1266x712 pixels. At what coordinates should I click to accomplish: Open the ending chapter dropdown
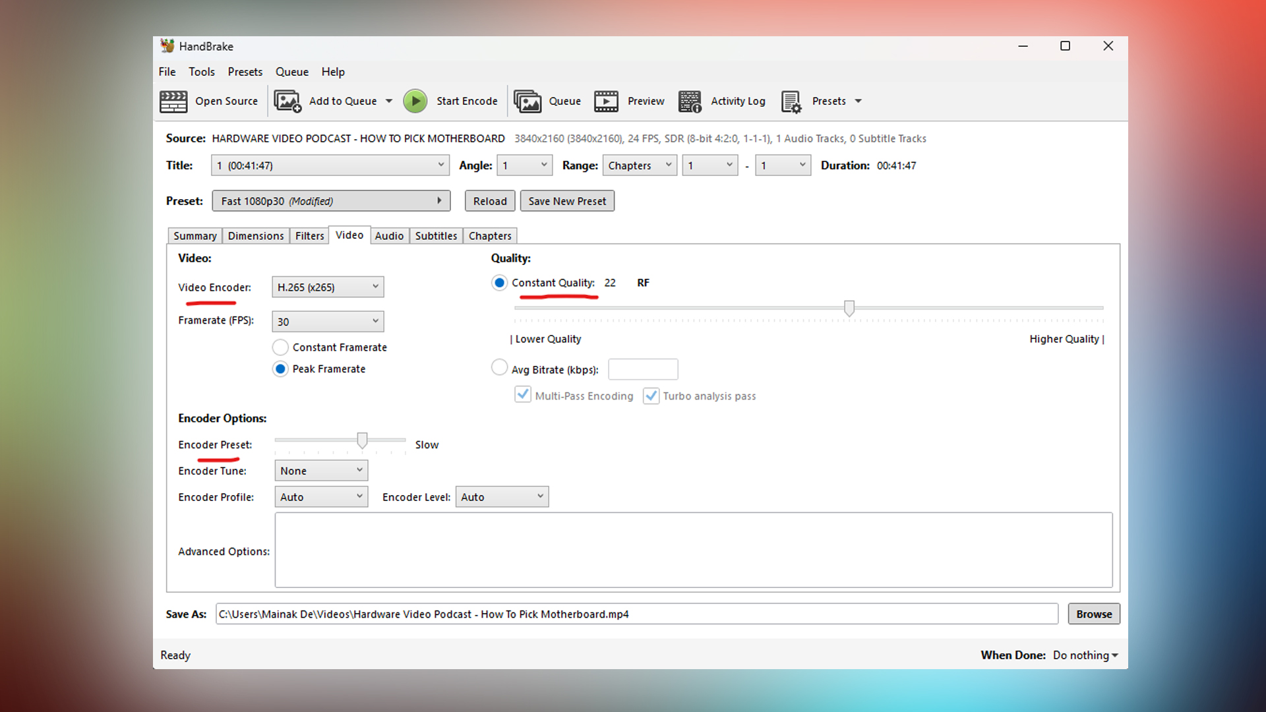click(783, 165)
